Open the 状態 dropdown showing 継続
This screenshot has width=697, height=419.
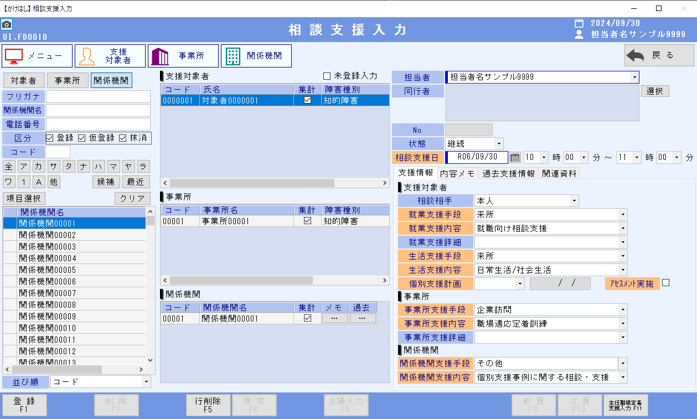[x=499, y=144]
